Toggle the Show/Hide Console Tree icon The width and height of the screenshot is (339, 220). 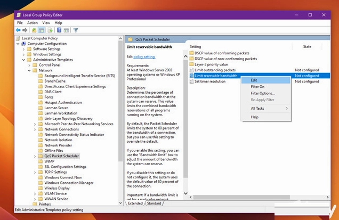pos(41,30)
